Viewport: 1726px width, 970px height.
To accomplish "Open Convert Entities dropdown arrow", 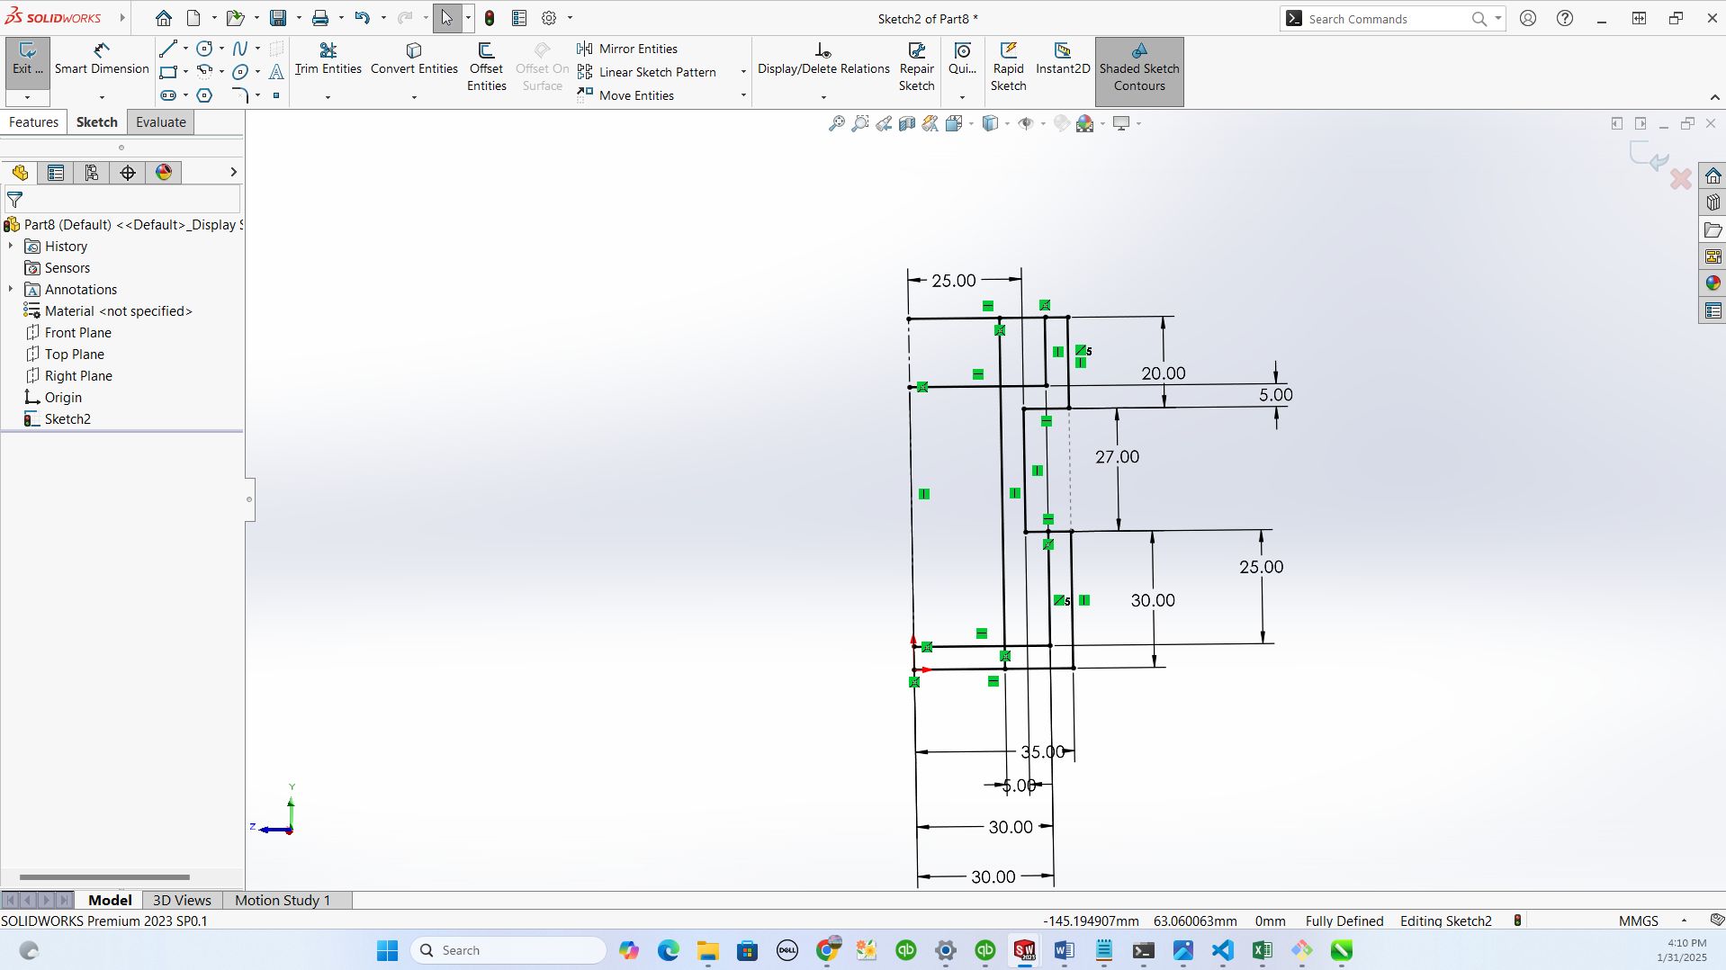I will click(414, 96).
